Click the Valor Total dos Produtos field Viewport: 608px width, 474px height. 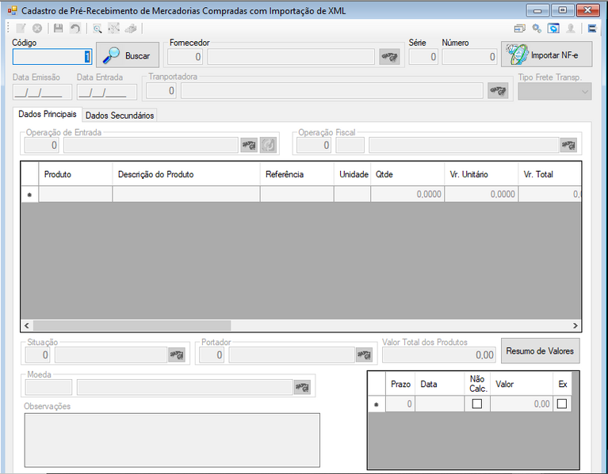point(439,355)
